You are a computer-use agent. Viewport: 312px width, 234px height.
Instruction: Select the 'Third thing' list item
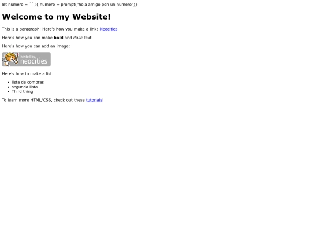(23, 91)
